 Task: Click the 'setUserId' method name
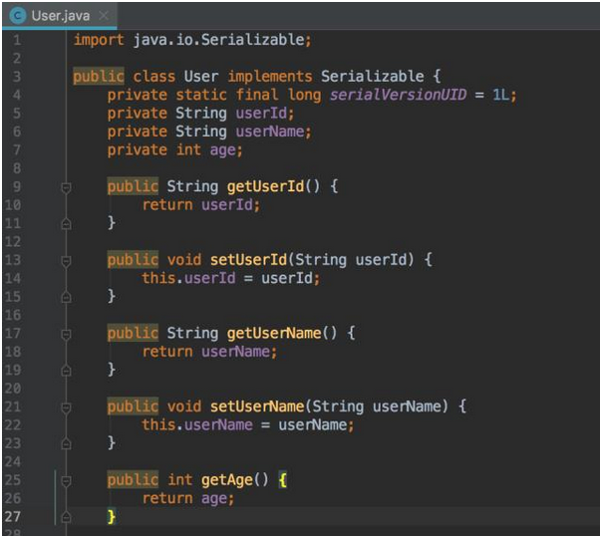[249, 260]
